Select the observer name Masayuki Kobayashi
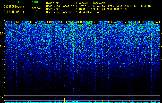This screenshot has width=162, height=103. (x=92, y=3)
